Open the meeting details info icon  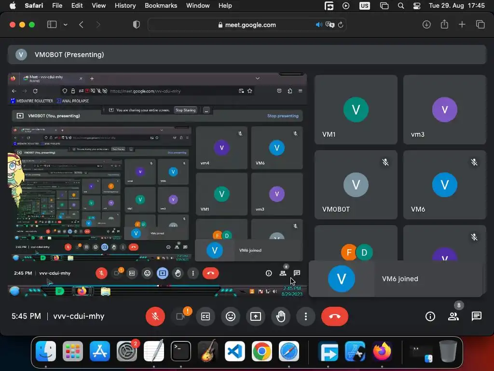430,316
